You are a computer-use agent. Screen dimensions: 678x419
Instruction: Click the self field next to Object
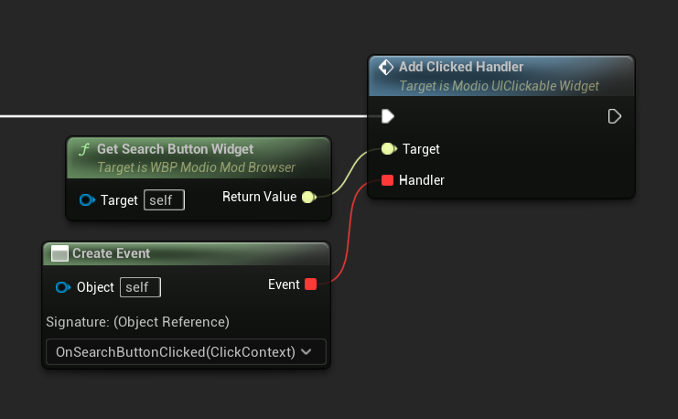141,287
